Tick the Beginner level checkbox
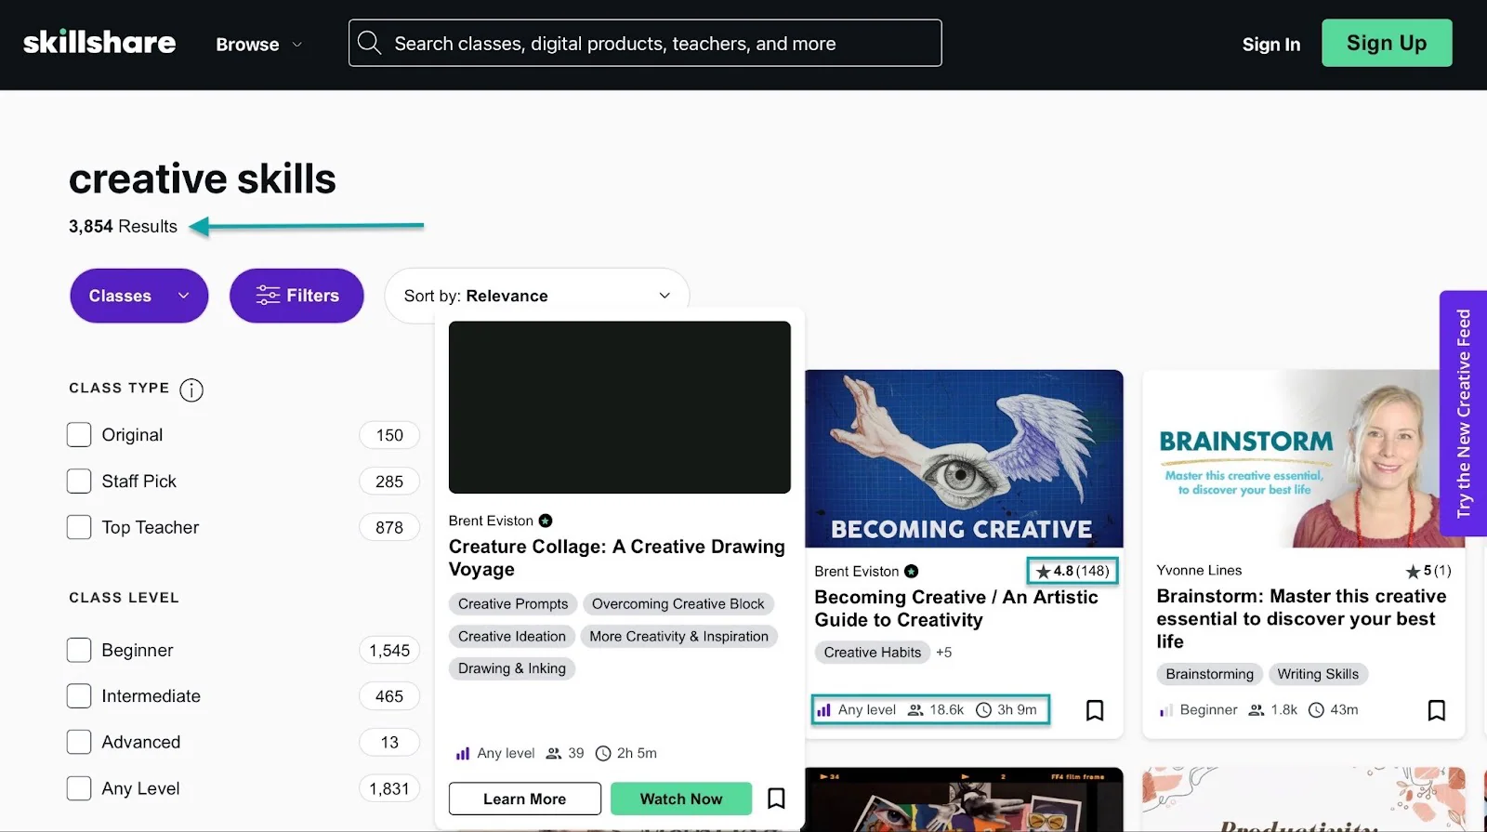This screenshot has height=832, width=1487. click(79, 650)
